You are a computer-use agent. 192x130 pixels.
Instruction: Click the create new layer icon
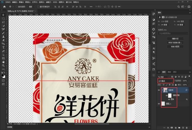point(183,128)
